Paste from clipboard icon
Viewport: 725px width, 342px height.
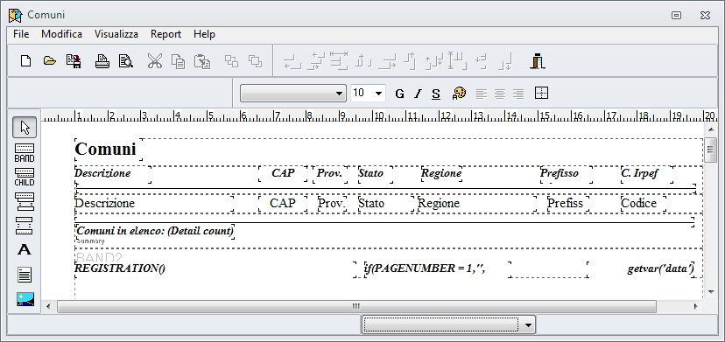202,61
